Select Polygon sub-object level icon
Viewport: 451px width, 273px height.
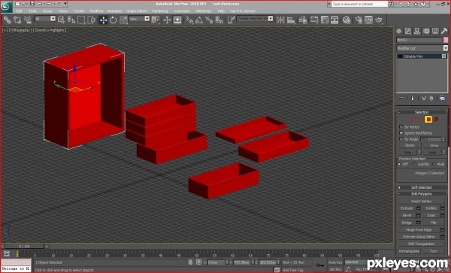428,119
